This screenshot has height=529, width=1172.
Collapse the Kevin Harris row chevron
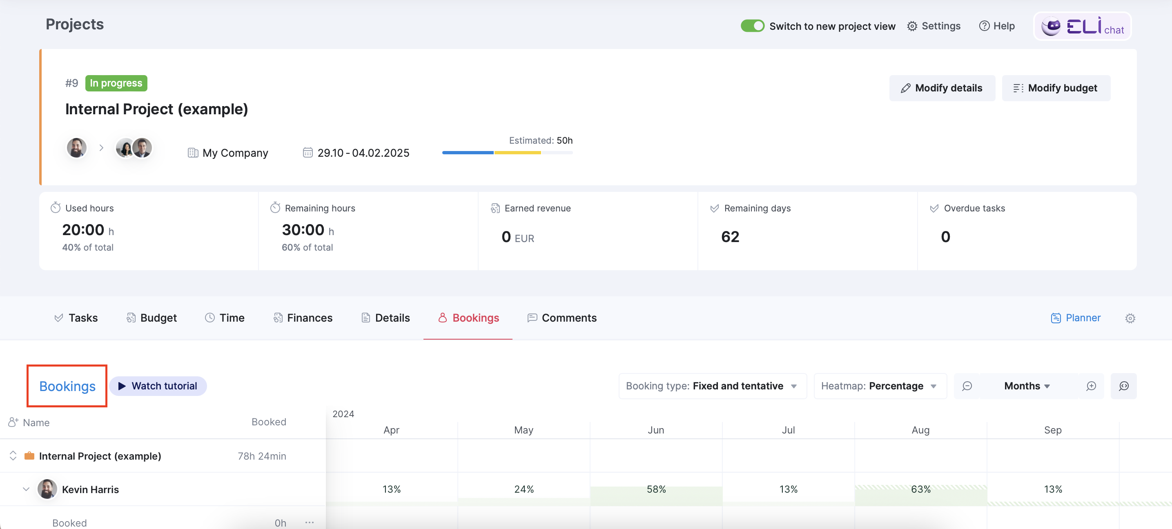pos(26,489)
